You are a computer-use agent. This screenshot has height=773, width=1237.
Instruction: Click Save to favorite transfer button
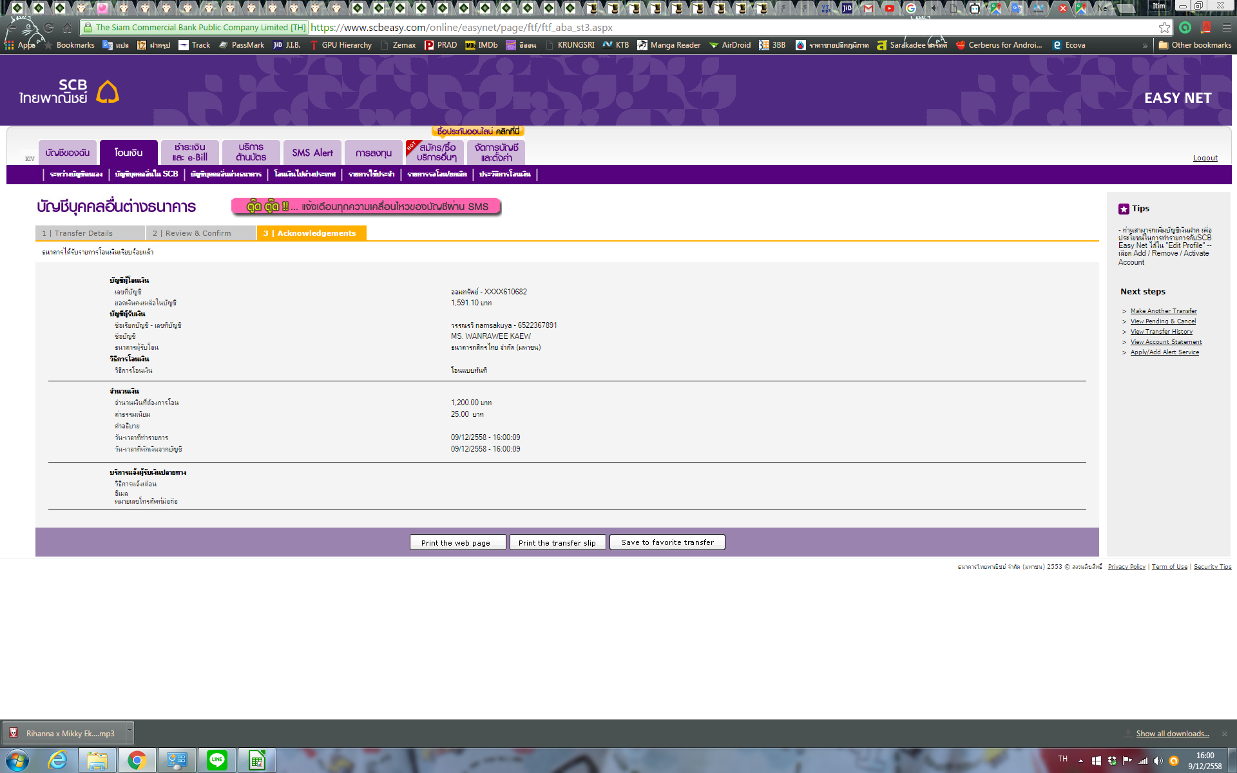pos(667,542)
